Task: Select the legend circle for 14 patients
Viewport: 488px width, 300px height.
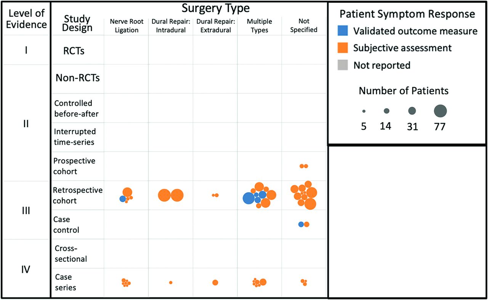Action: point(387,111)
